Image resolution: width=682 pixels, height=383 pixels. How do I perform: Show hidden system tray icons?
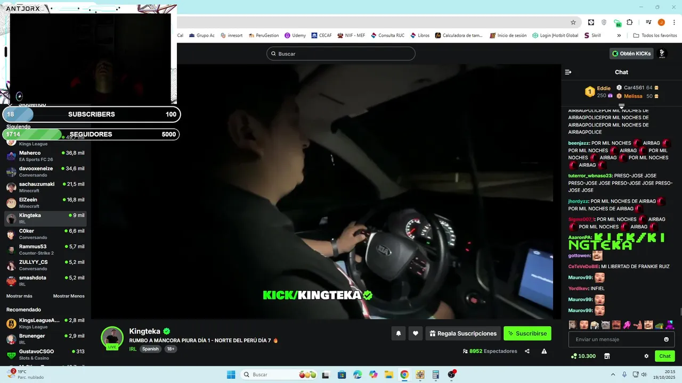(x=613, y=374)
